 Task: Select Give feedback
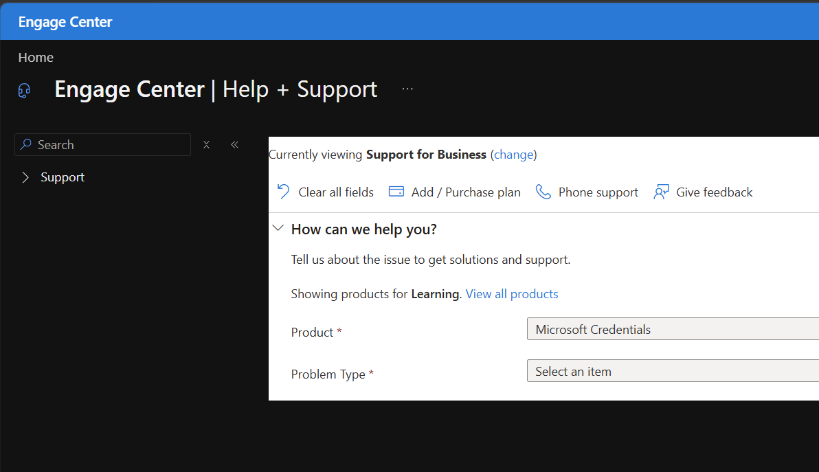coord(714,192)
